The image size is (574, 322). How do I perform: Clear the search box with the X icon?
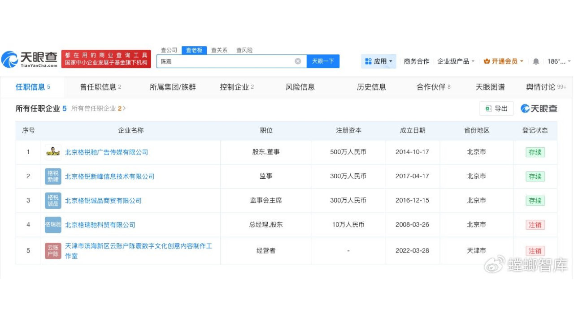(x=298, y=61)
